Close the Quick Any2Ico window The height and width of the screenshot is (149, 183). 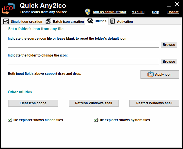[177, 4]
